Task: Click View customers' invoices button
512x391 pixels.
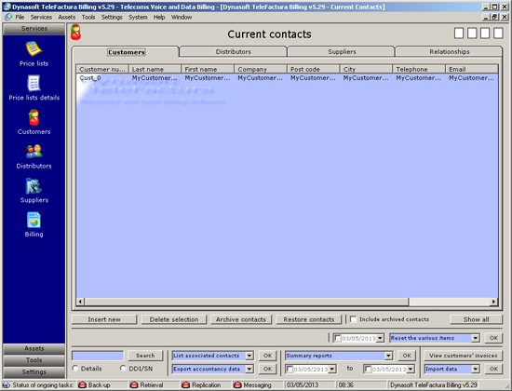Action: tap(463, 356)
